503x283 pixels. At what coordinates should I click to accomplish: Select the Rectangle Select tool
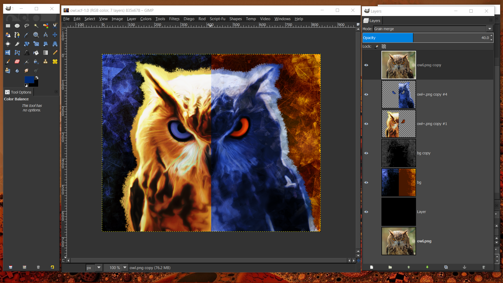coord(8,26)
